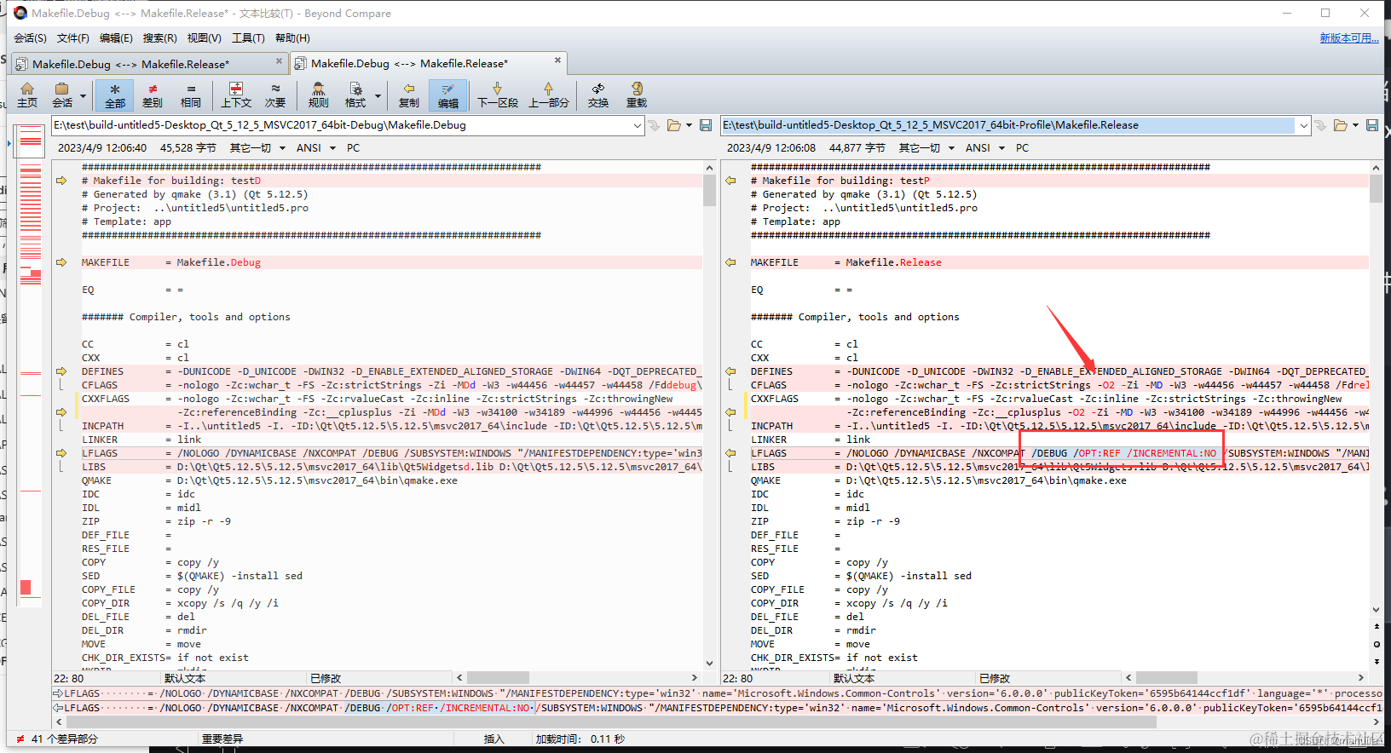Toggle the 相同 same-lines filter
The width and height of the screenshot is (1391, 753).
click(x=191, y=95)
